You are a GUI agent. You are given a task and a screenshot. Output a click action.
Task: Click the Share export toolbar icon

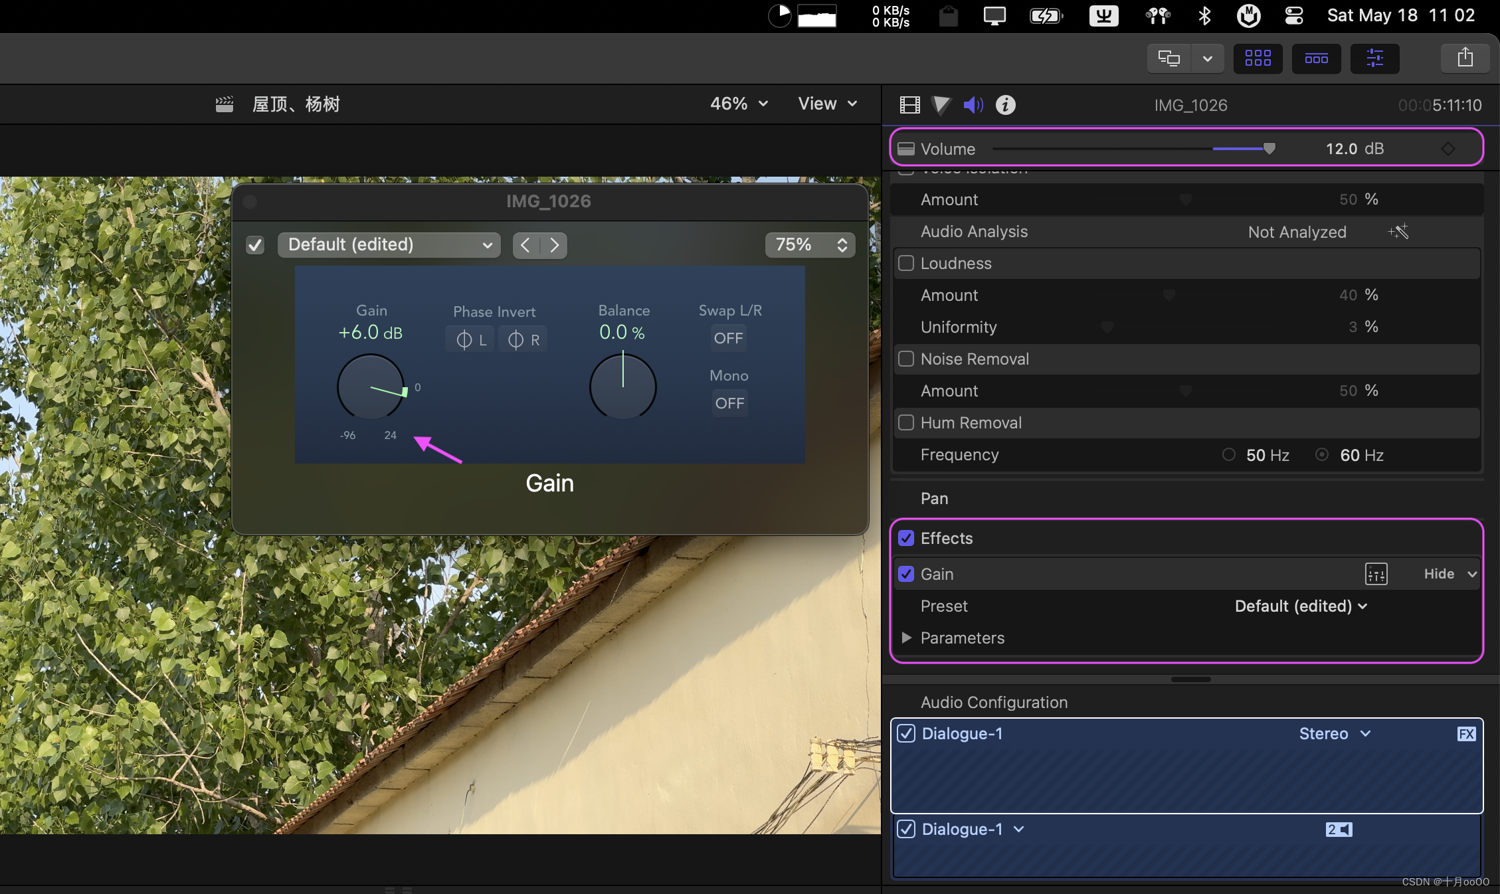(1465, 58)
